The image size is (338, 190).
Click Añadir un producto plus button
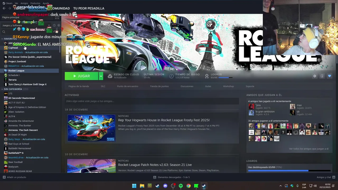4,177
